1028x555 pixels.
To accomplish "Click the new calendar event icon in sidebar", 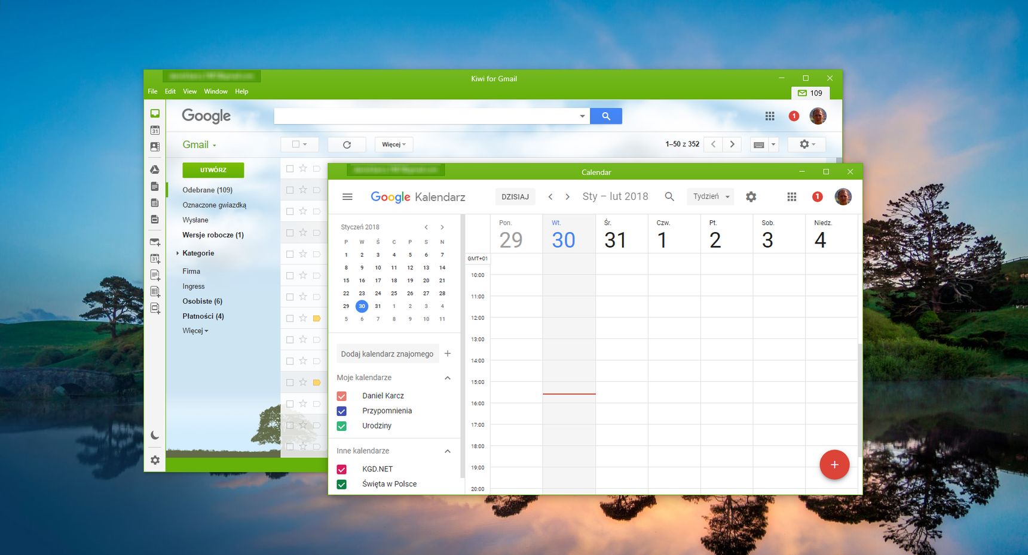I will pos(155,259).
